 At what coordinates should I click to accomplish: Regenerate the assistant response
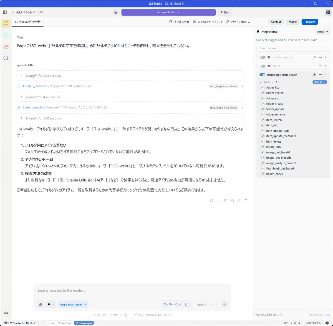(211, 201)
